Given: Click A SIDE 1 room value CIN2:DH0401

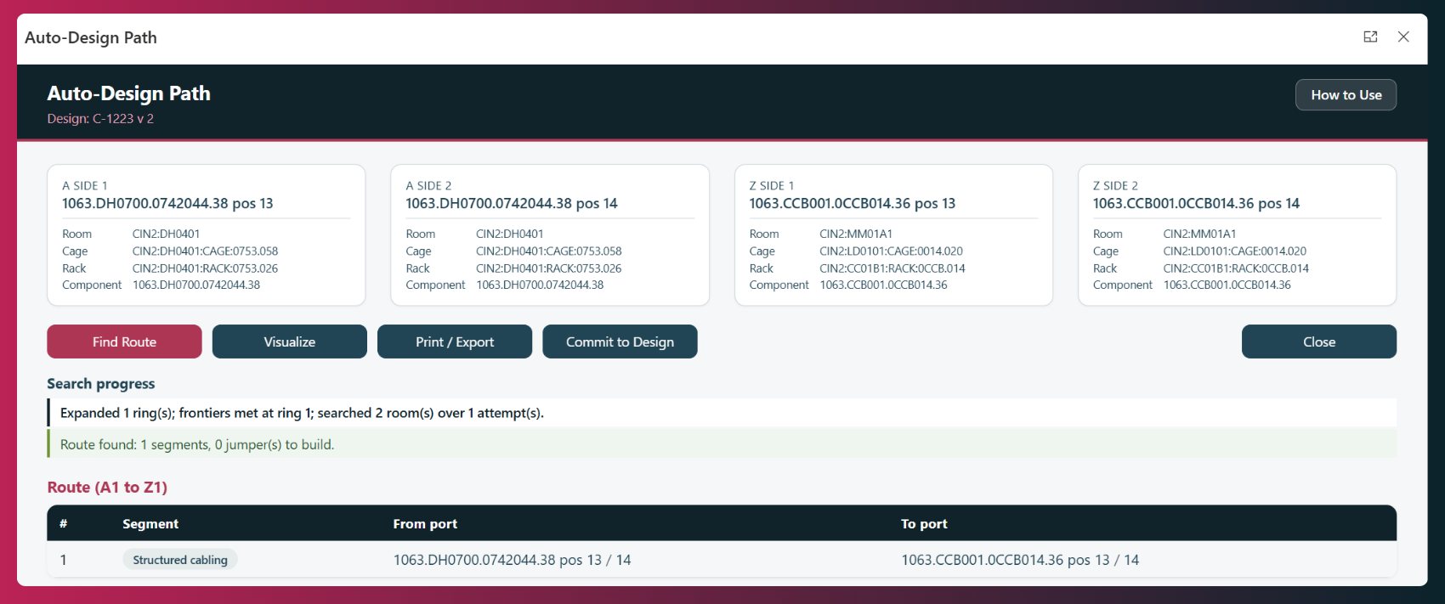Looking at the screenshot, I should click(166, 234).
